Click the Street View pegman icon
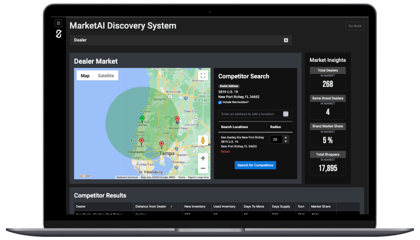 202,141
